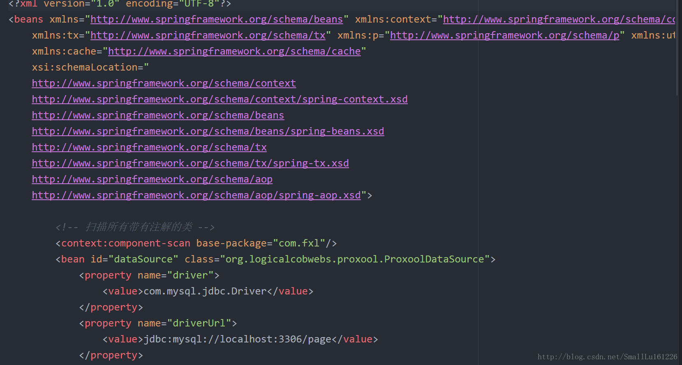Viewport: 682px width, 365px height.
Task: Click the closing property tag after driver
Action: 111,307
